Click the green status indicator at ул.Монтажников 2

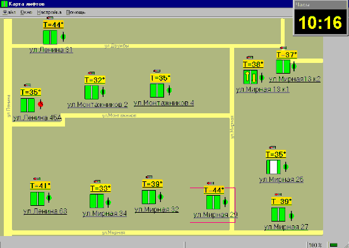click(x=103, y=92)
